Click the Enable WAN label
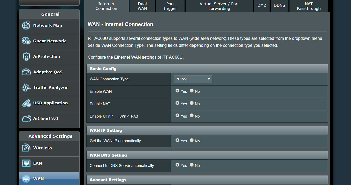The image size is (351, 185). (101, 91)
